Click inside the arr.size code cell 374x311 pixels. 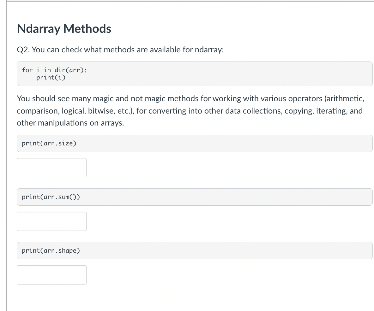click(x=49, y=143)
